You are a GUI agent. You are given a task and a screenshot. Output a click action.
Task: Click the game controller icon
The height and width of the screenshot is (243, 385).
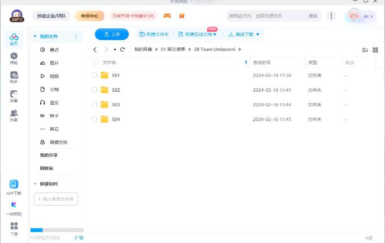167,16
